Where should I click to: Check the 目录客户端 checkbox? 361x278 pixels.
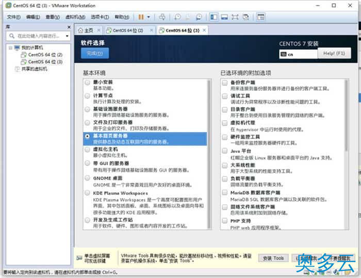(x=225, y=110)
